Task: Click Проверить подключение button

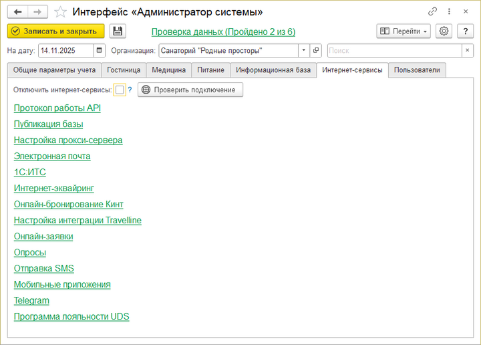Action: pos(190,90)
